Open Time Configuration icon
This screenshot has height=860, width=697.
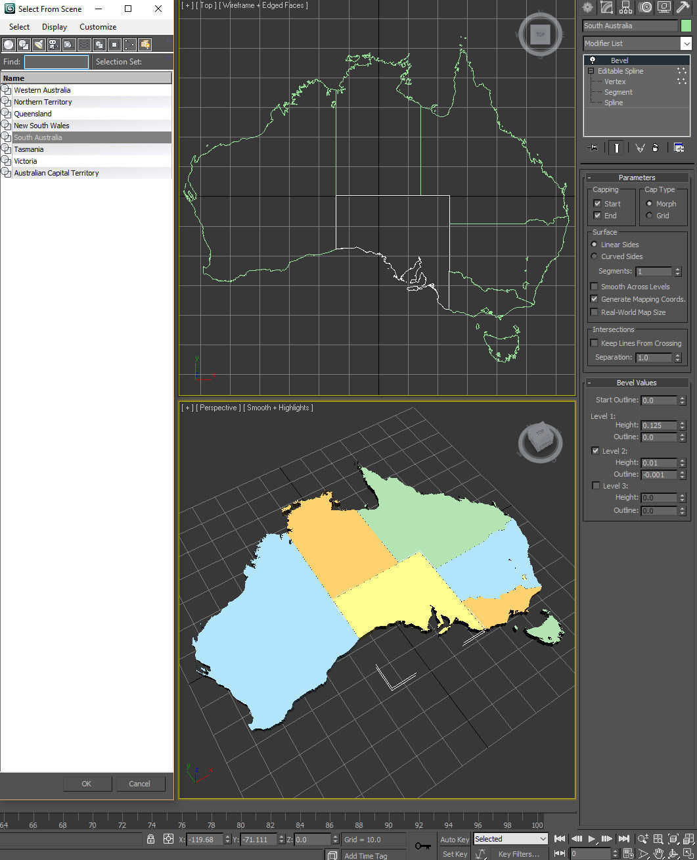click(x=629, y=853)
